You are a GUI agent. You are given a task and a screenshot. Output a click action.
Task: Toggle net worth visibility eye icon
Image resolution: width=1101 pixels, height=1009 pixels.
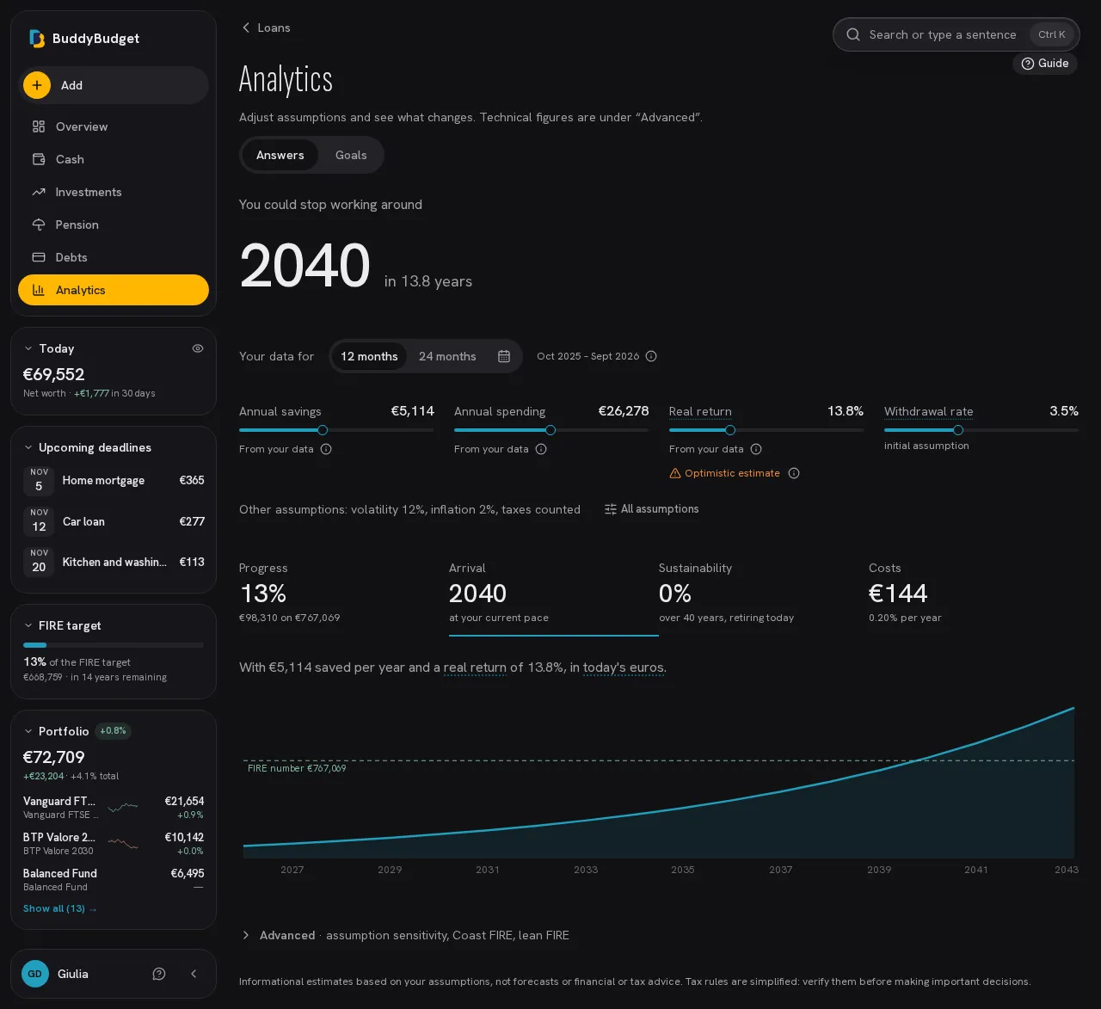click(x=198, y=348)
